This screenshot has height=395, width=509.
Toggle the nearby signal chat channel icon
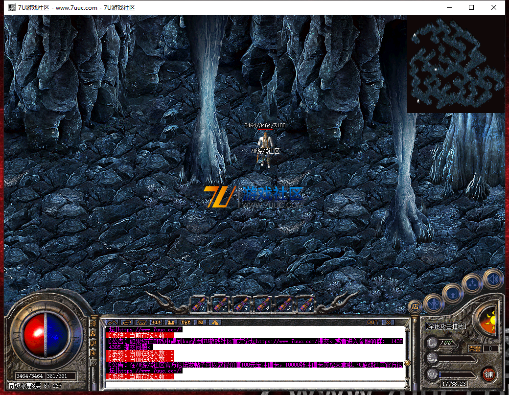pyautogui.click(x=93, y=363)
